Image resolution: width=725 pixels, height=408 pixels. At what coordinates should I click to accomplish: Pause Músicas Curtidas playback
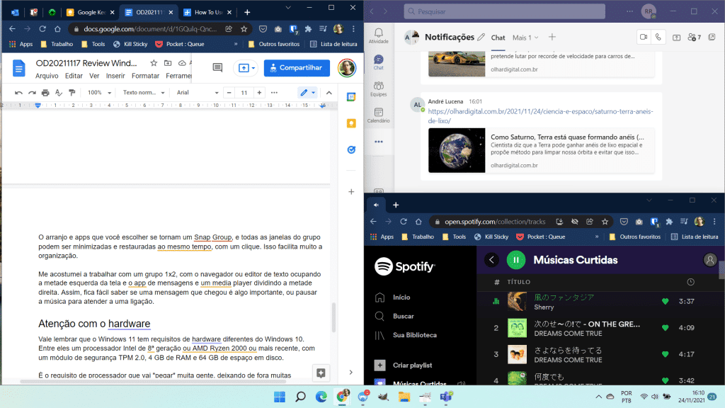(x=516, y=260)
